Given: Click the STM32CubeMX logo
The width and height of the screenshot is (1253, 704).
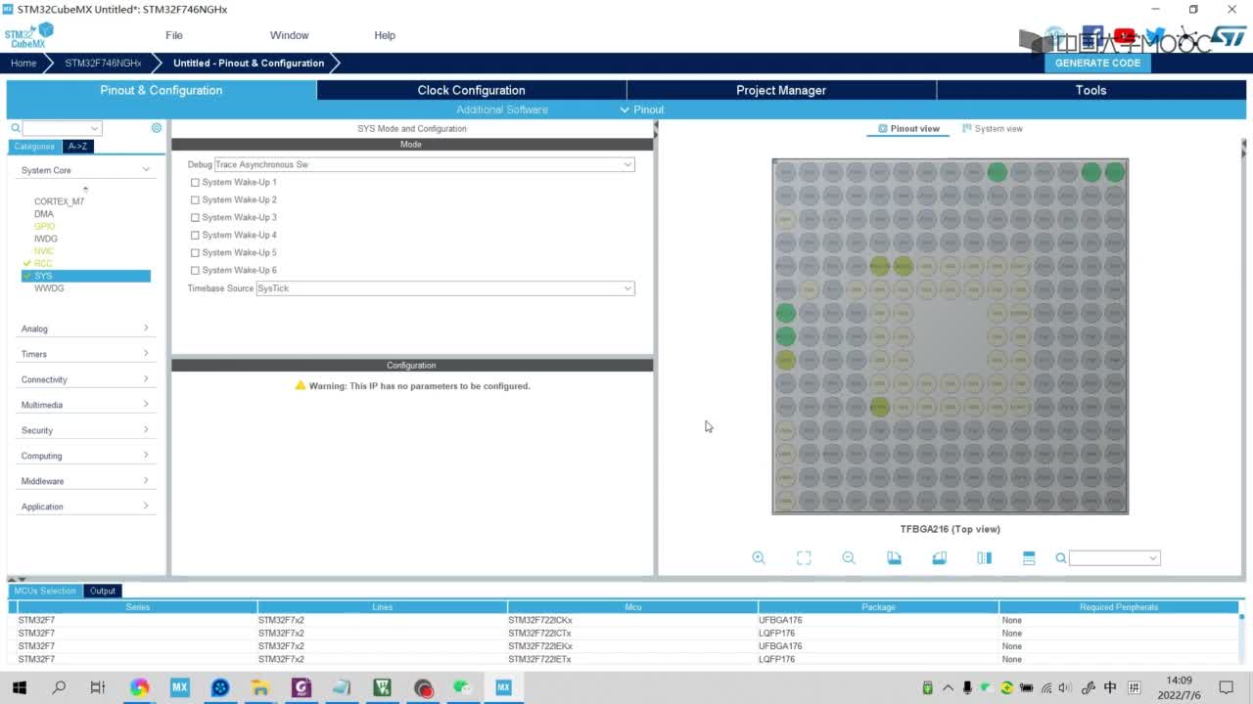Looking at the screenshot, I should 29,36.
